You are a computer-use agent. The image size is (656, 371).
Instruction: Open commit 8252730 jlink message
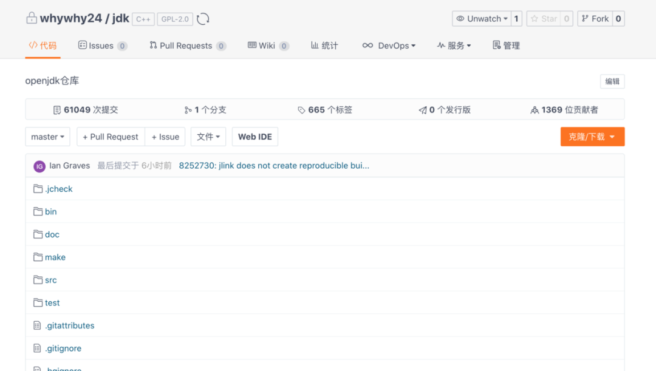274,166
